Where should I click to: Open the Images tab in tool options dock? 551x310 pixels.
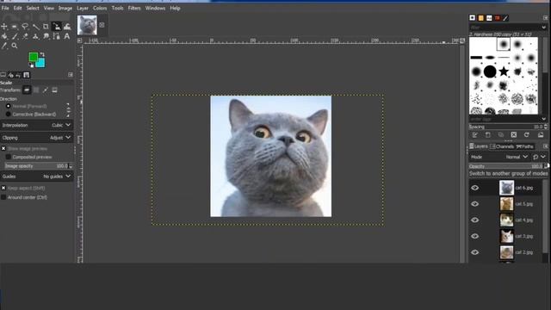point(27,75)
